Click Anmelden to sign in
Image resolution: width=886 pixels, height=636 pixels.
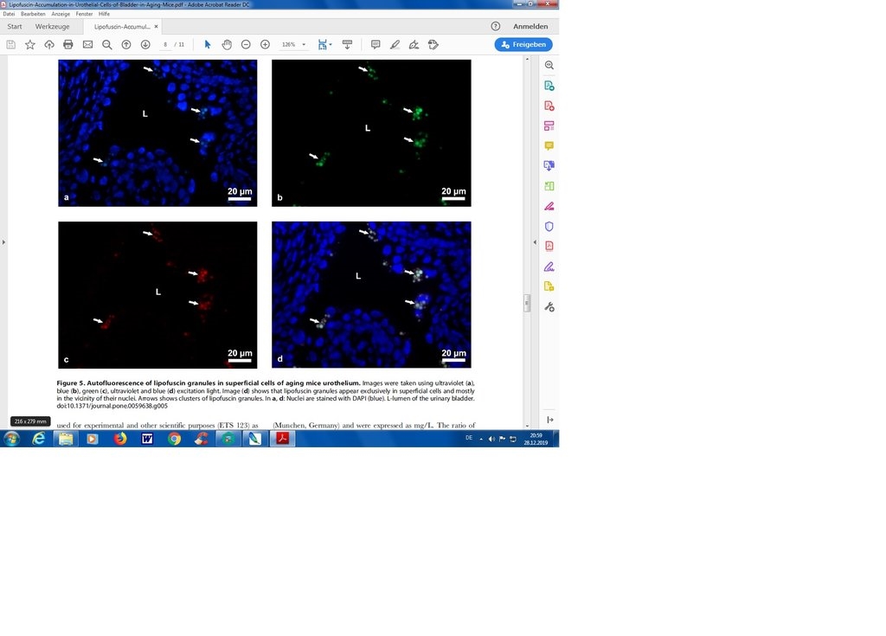[x=530, y=27]
